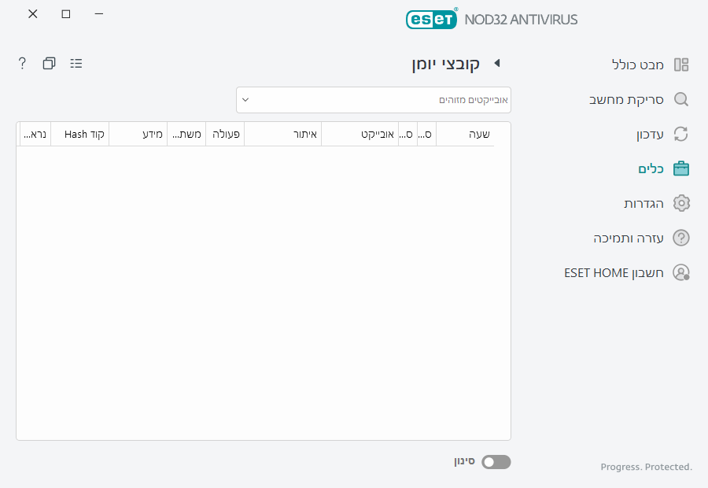Click the ESET logo in the header
The width and height of the screenshot is (708, 488).
pyautogui.click(x=431, y=19)
